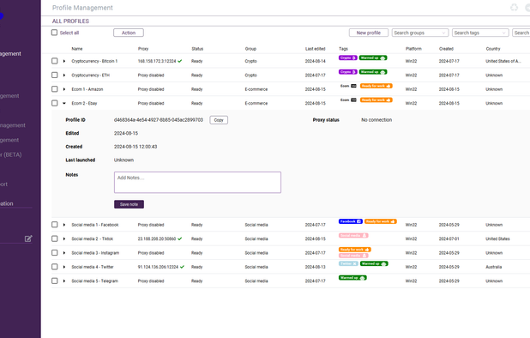
Task: Expand the Social media 1 - Facebook row
Action: [64, 225]
